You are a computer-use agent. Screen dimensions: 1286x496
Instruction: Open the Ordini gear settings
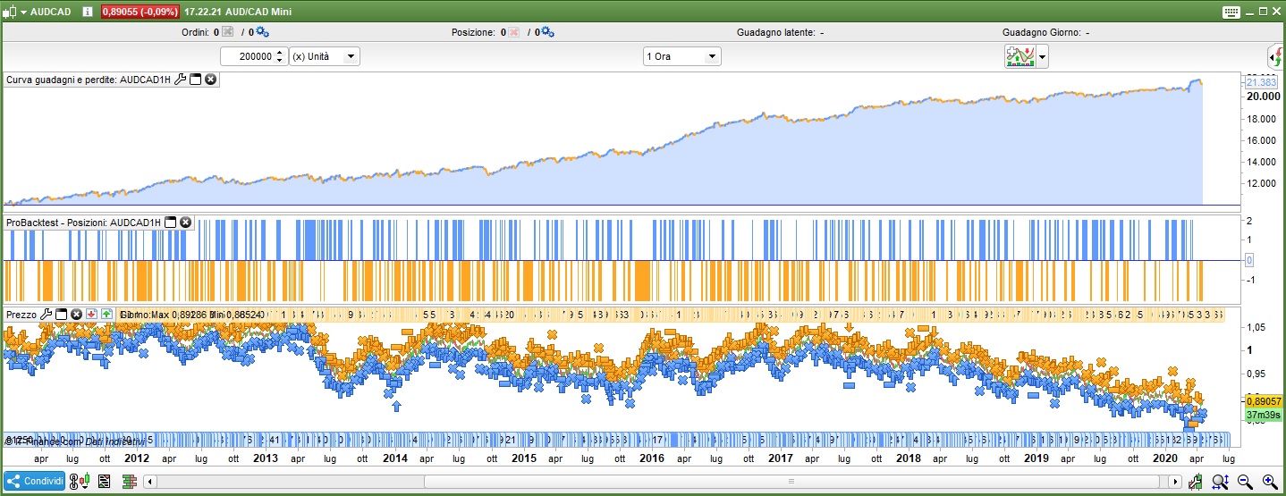coord(263,32)
